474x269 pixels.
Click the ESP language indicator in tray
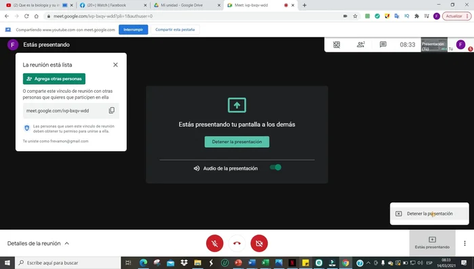[429, 263]
